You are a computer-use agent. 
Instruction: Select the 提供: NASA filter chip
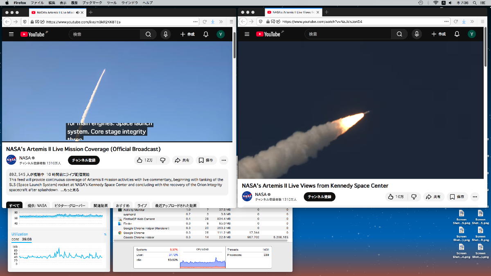pyautogui.click(x=37, y=206)
